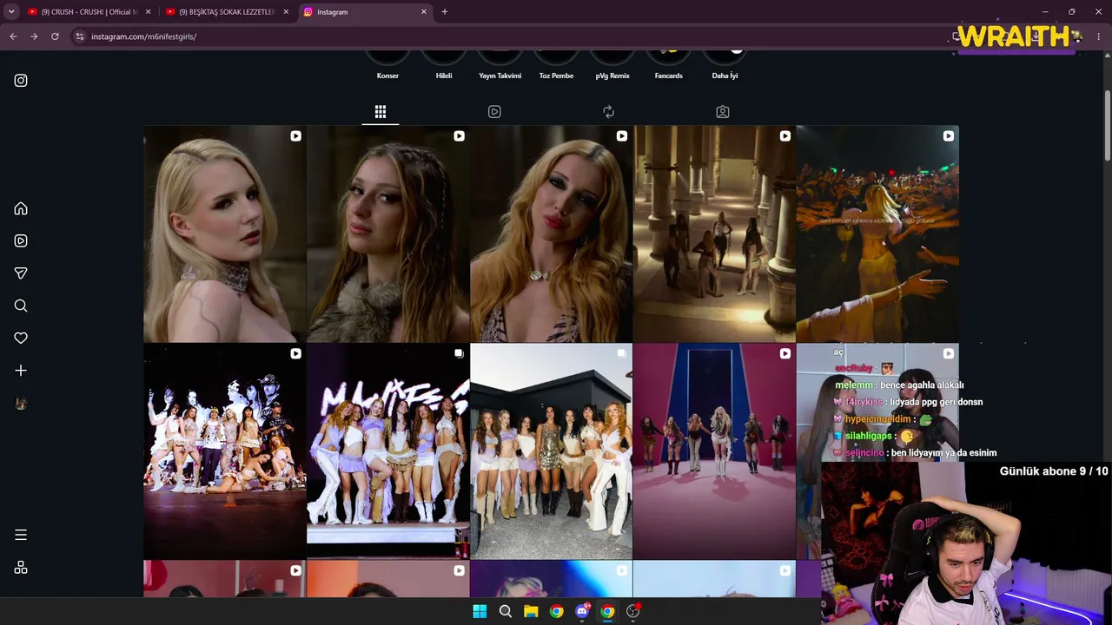Switch to the profile Reels tab
Viewport: 1112px width, 625px height.
[x=494, y=111]
